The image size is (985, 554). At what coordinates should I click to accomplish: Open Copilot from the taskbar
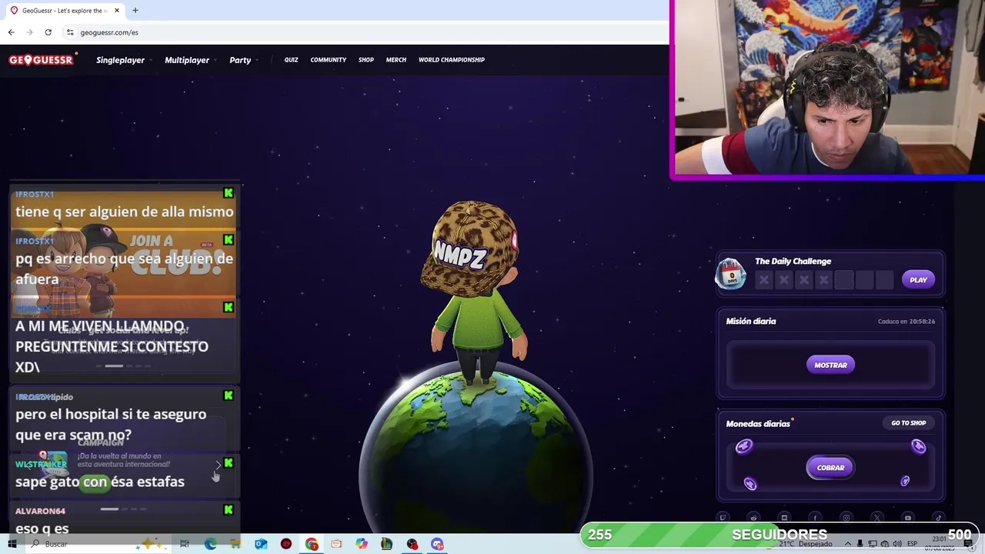click(x=362, y=544)
